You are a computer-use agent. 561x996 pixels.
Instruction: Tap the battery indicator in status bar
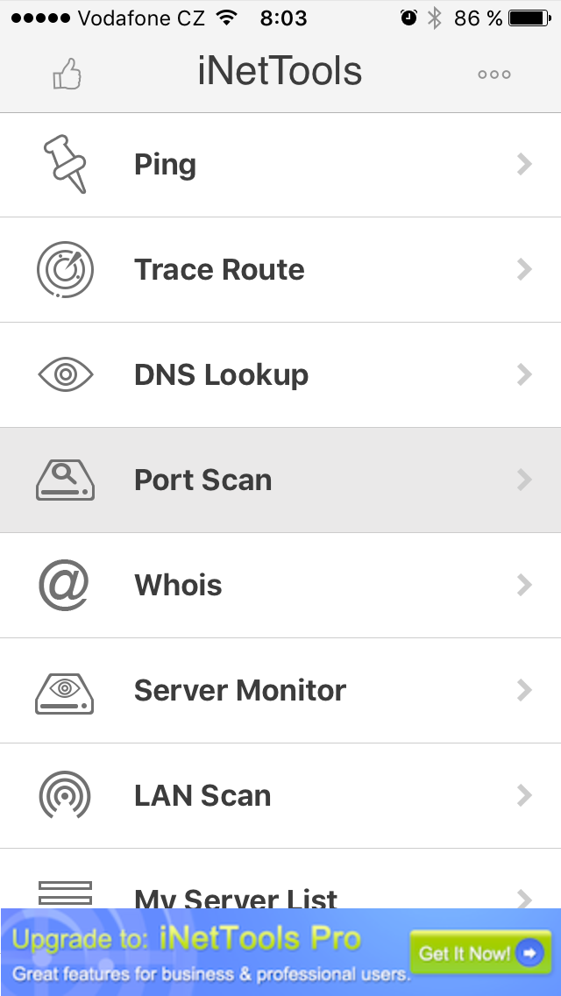click(x=528, y=18)
